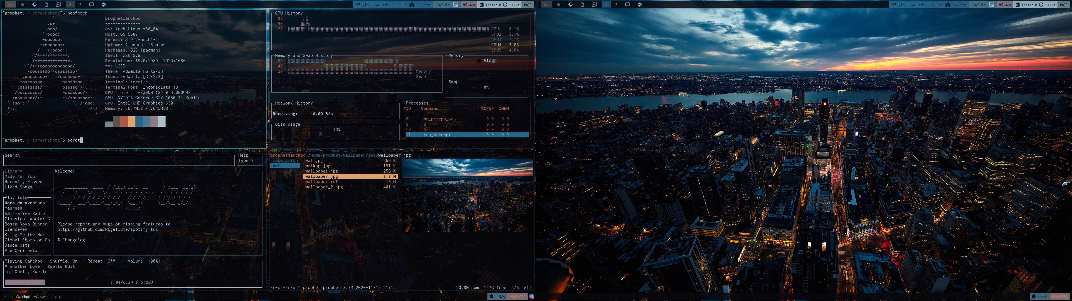Switch to the Firefox workspace on right monitor bar

[x=571, y=4]
